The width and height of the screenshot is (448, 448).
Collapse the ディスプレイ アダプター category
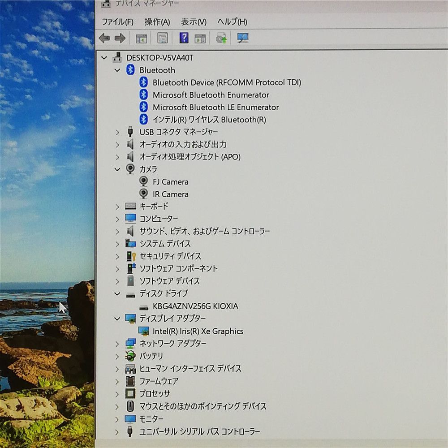tap(117, 319)
